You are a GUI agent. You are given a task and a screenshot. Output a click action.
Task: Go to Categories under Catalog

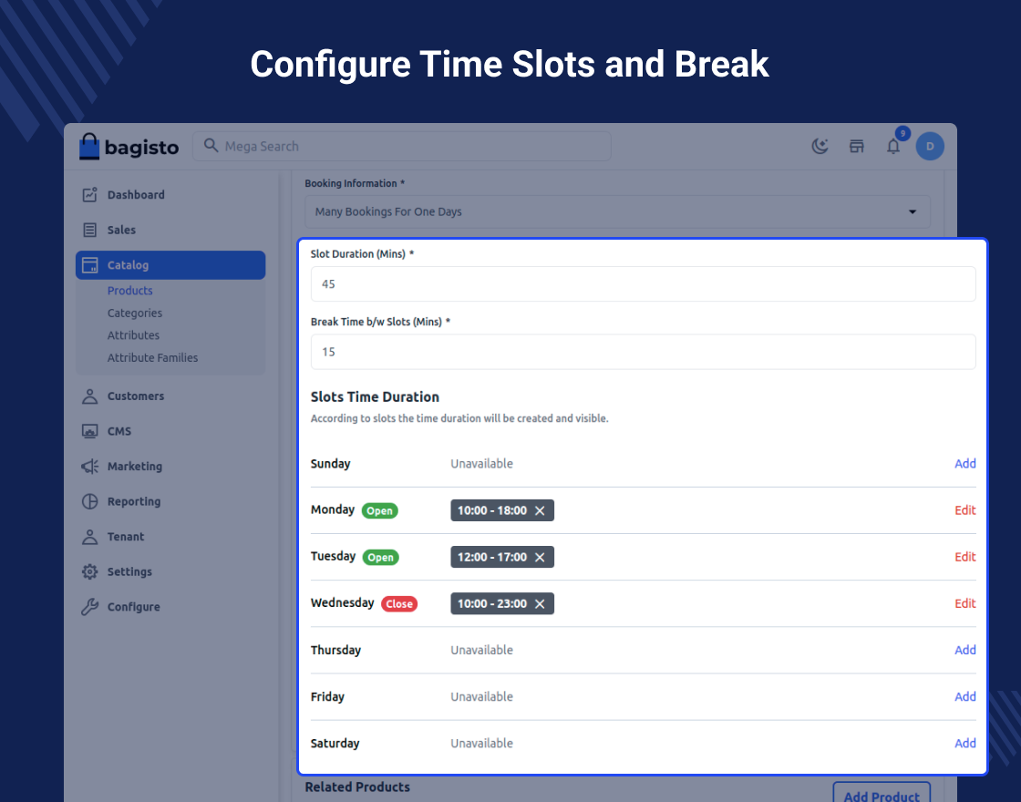pos(135,314)
